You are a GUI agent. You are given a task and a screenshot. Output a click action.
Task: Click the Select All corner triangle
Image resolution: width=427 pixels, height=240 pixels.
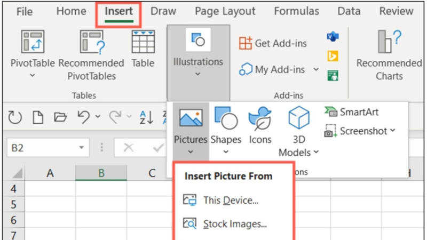[x=17, y=173]
